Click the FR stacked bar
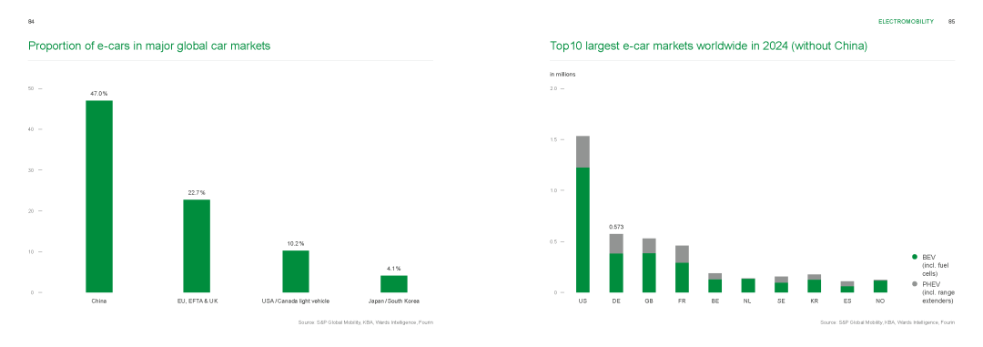 click(682, 269)
